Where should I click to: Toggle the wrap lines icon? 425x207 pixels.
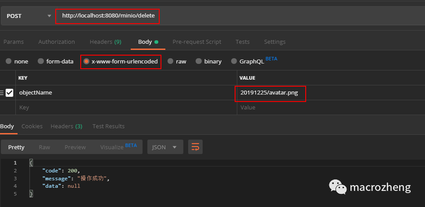196,147
